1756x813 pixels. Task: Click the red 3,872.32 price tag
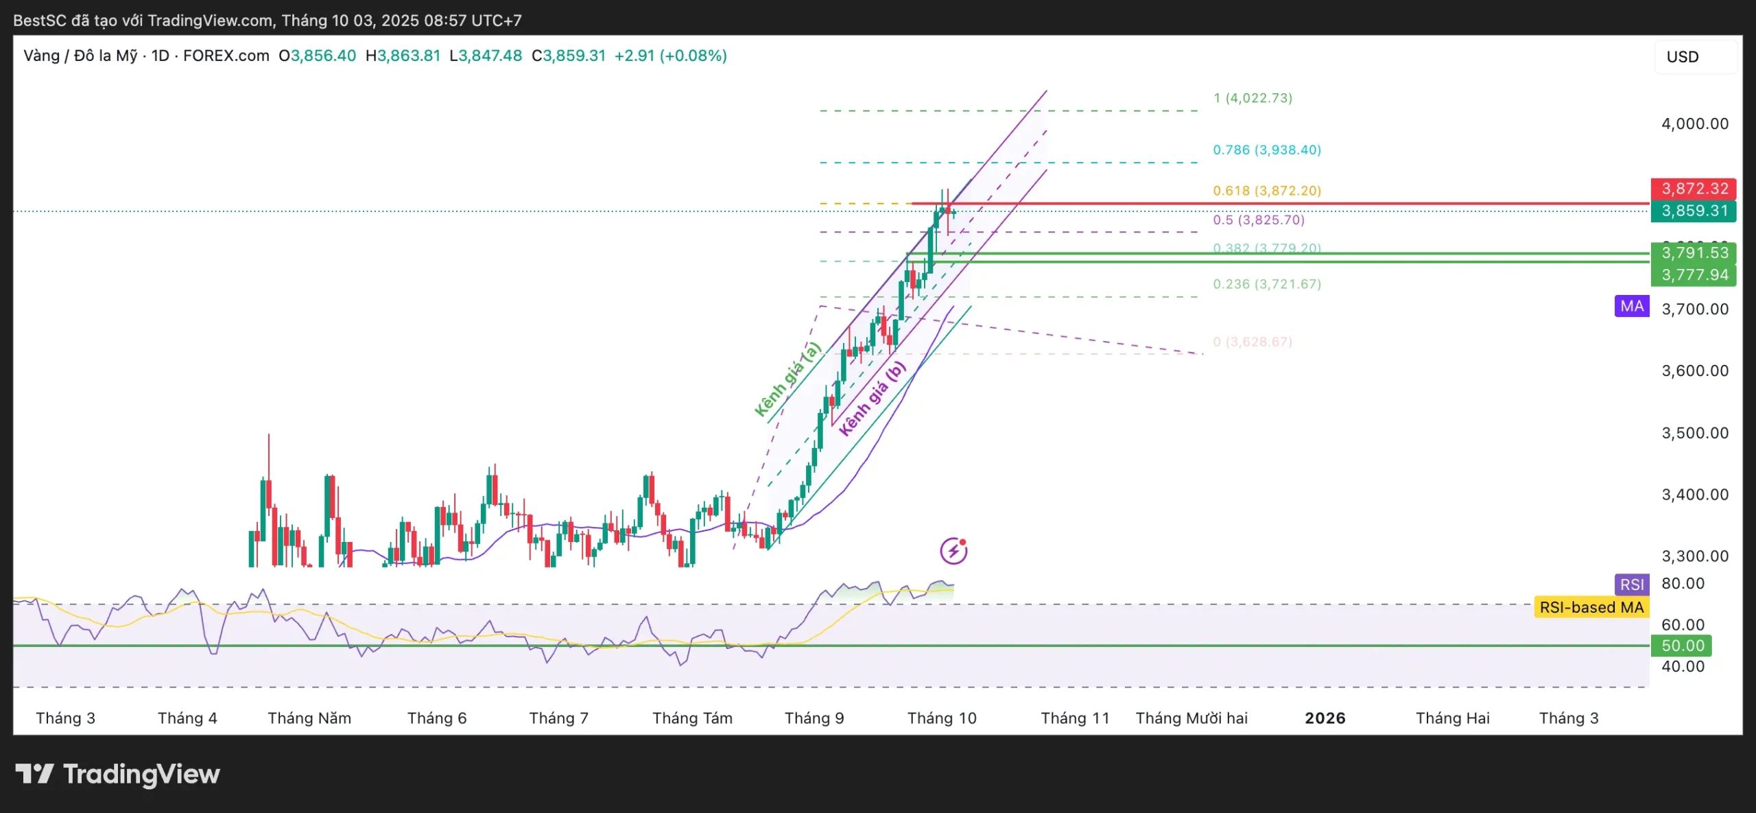coord(1694,189)
